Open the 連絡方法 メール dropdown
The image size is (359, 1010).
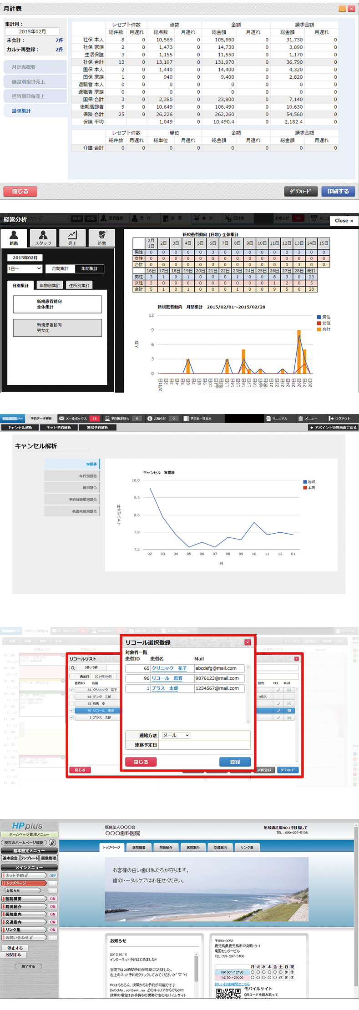176,735
